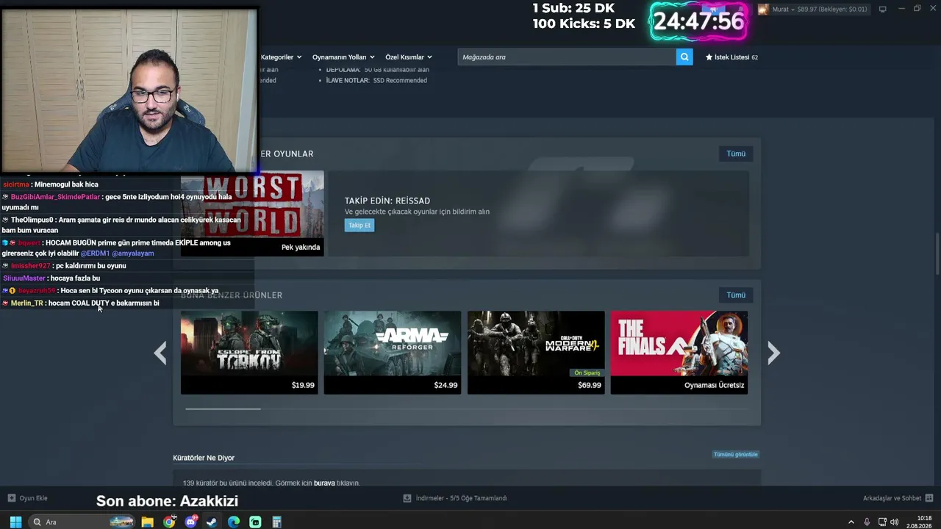Click the @ERDM1 mention in chat
Viewport: 941px width, 529px height.
tap(95, 253)
